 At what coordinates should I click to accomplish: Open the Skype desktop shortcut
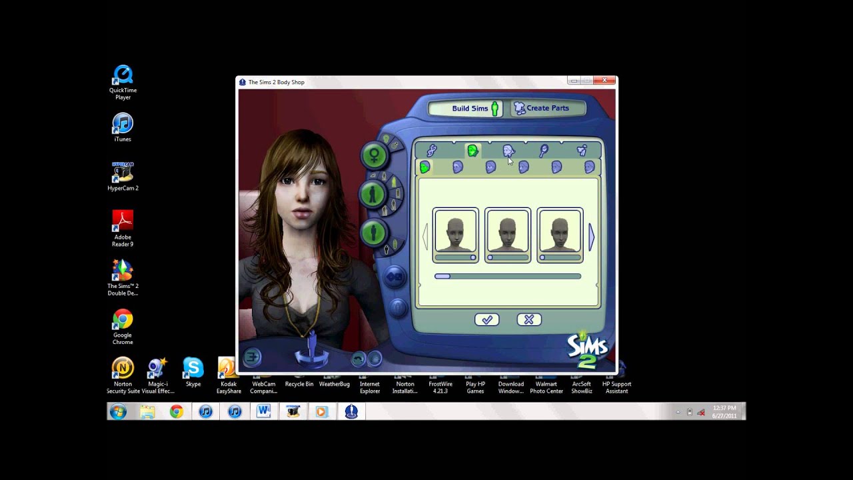click(x=193, y=372)
